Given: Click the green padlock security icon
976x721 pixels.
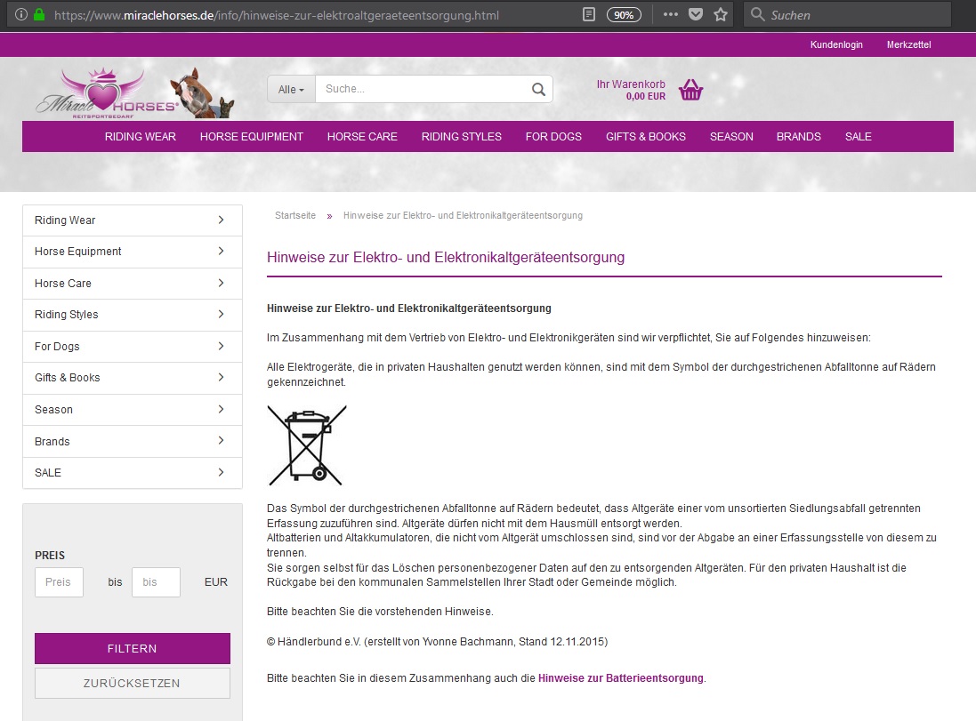Looking at the screenshot, I should click(38, 15).
